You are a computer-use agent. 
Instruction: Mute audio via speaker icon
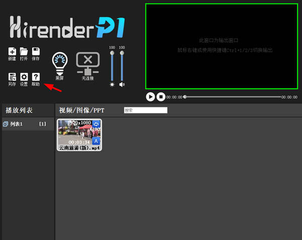tap(122, 84)
